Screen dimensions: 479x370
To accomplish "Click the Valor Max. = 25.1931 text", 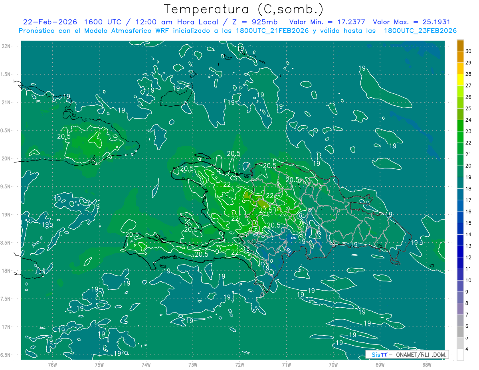I will coord(411,22).
